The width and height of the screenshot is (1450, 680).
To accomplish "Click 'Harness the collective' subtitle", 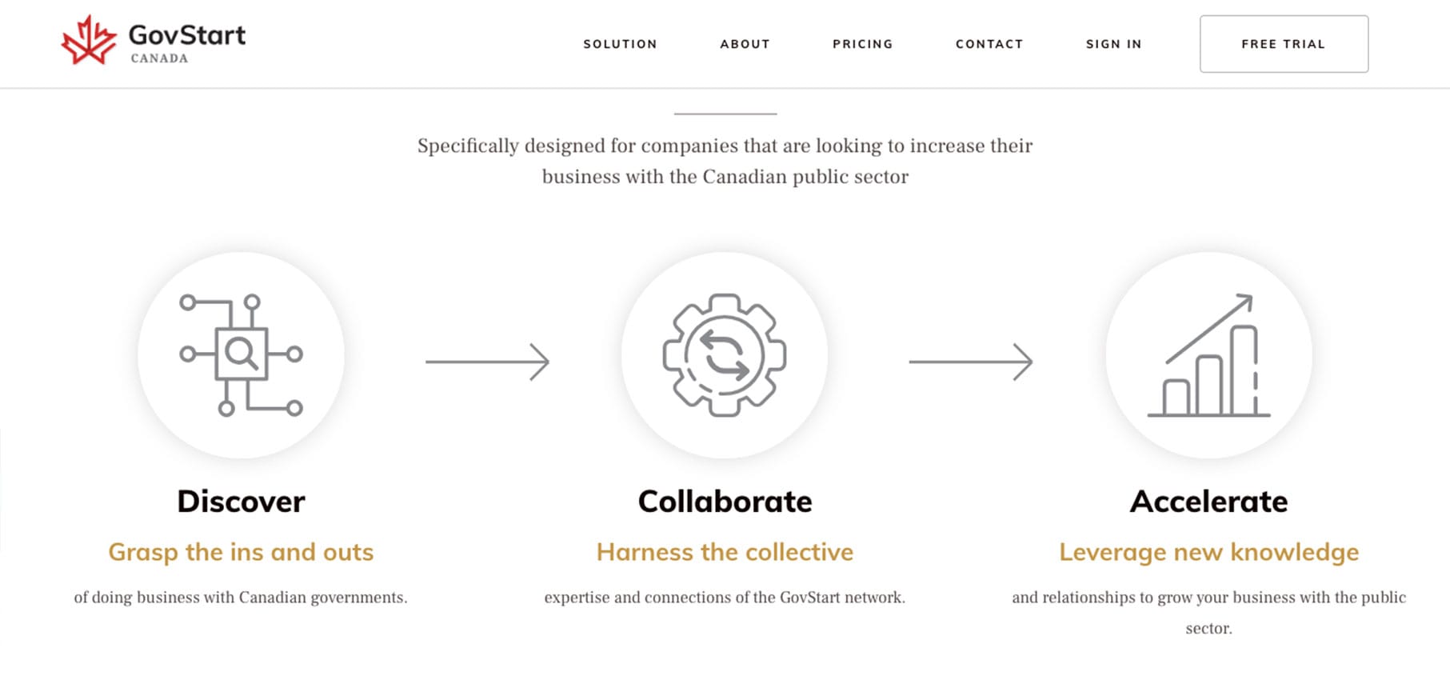I will point(725,552).
